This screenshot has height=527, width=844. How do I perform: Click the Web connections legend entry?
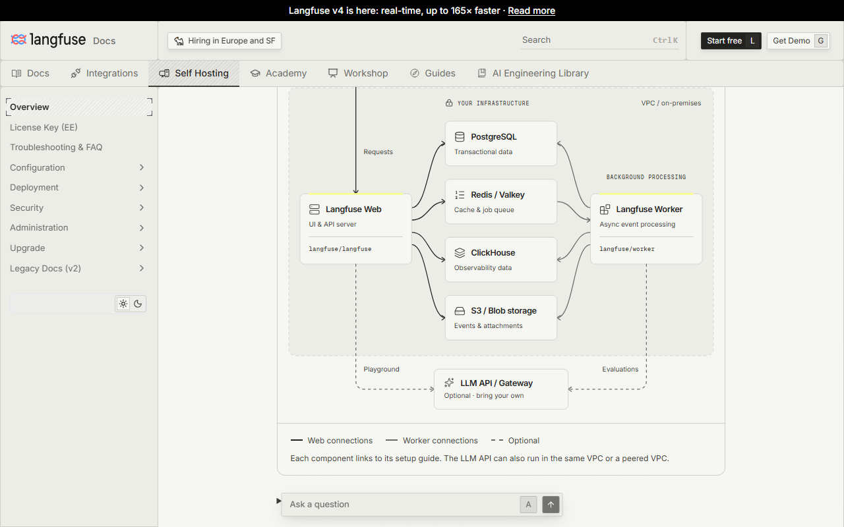pyautogui.click(x=332, y=441)
